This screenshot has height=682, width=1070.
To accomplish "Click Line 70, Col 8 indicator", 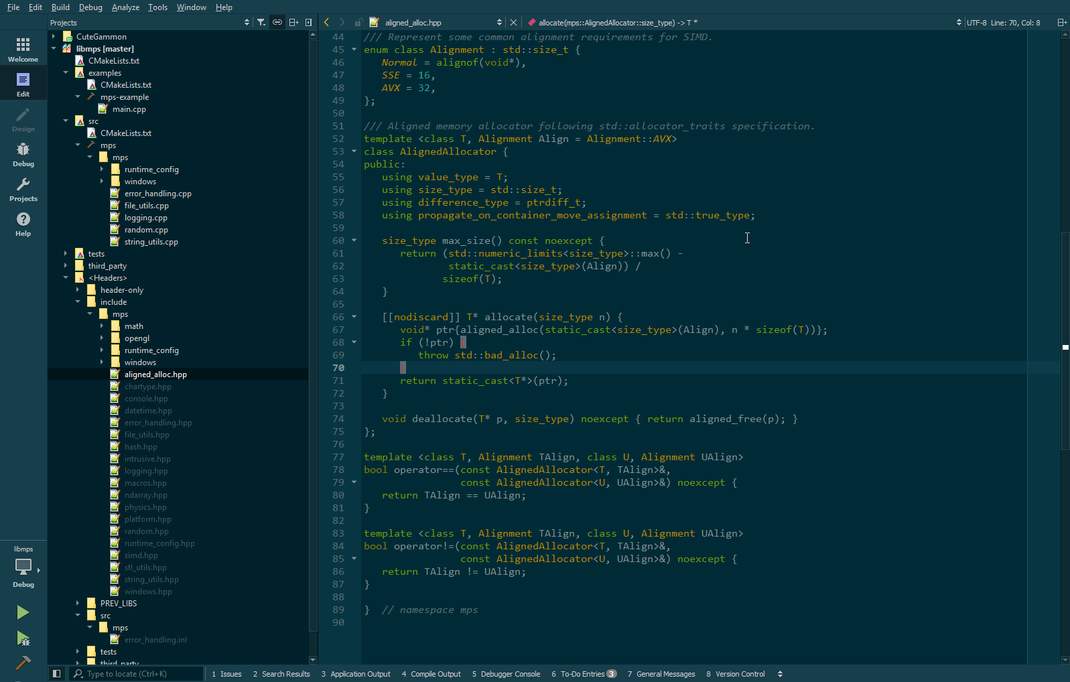I will [x=1015, y=23].
